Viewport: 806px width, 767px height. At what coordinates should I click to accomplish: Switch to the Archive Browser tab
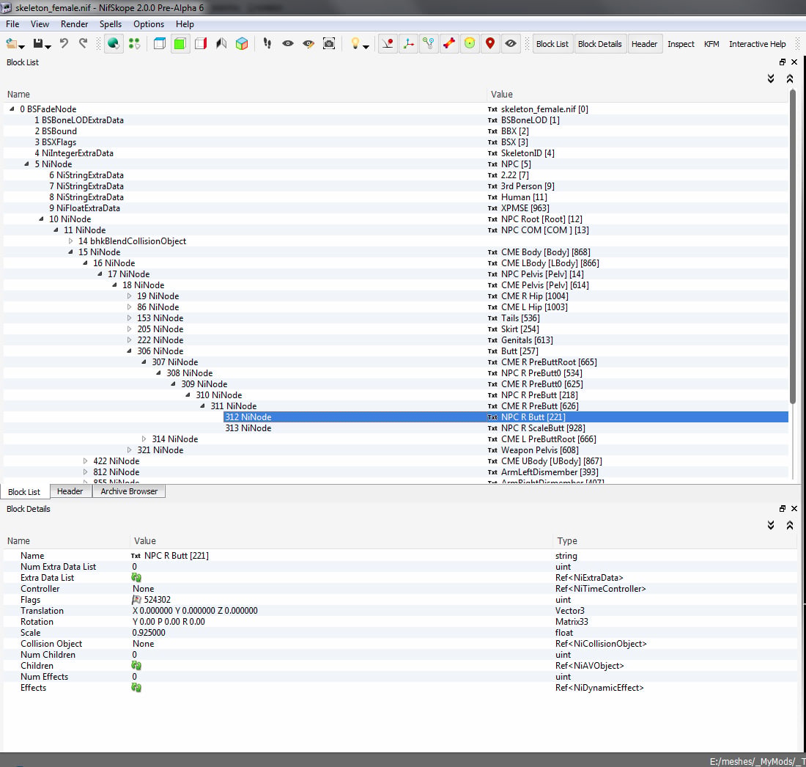coord(129,491)
